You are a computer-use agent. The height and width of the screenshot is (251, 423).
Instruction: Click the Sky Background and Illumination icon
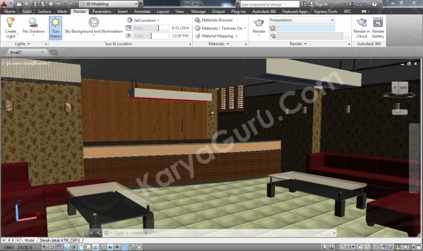[93, 22]
